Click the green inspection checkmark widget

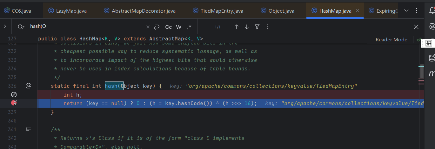coord(419,39)
